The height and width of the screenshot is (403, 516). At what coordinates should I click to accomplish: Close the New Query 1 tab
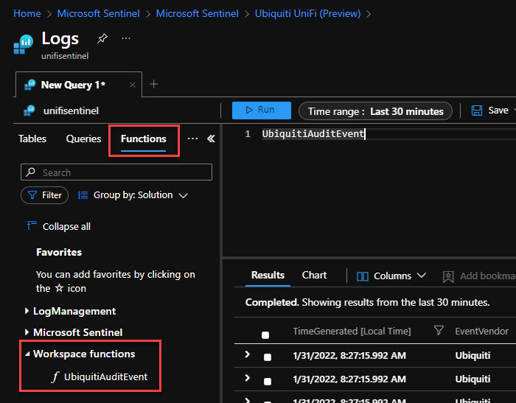[133, 85]
